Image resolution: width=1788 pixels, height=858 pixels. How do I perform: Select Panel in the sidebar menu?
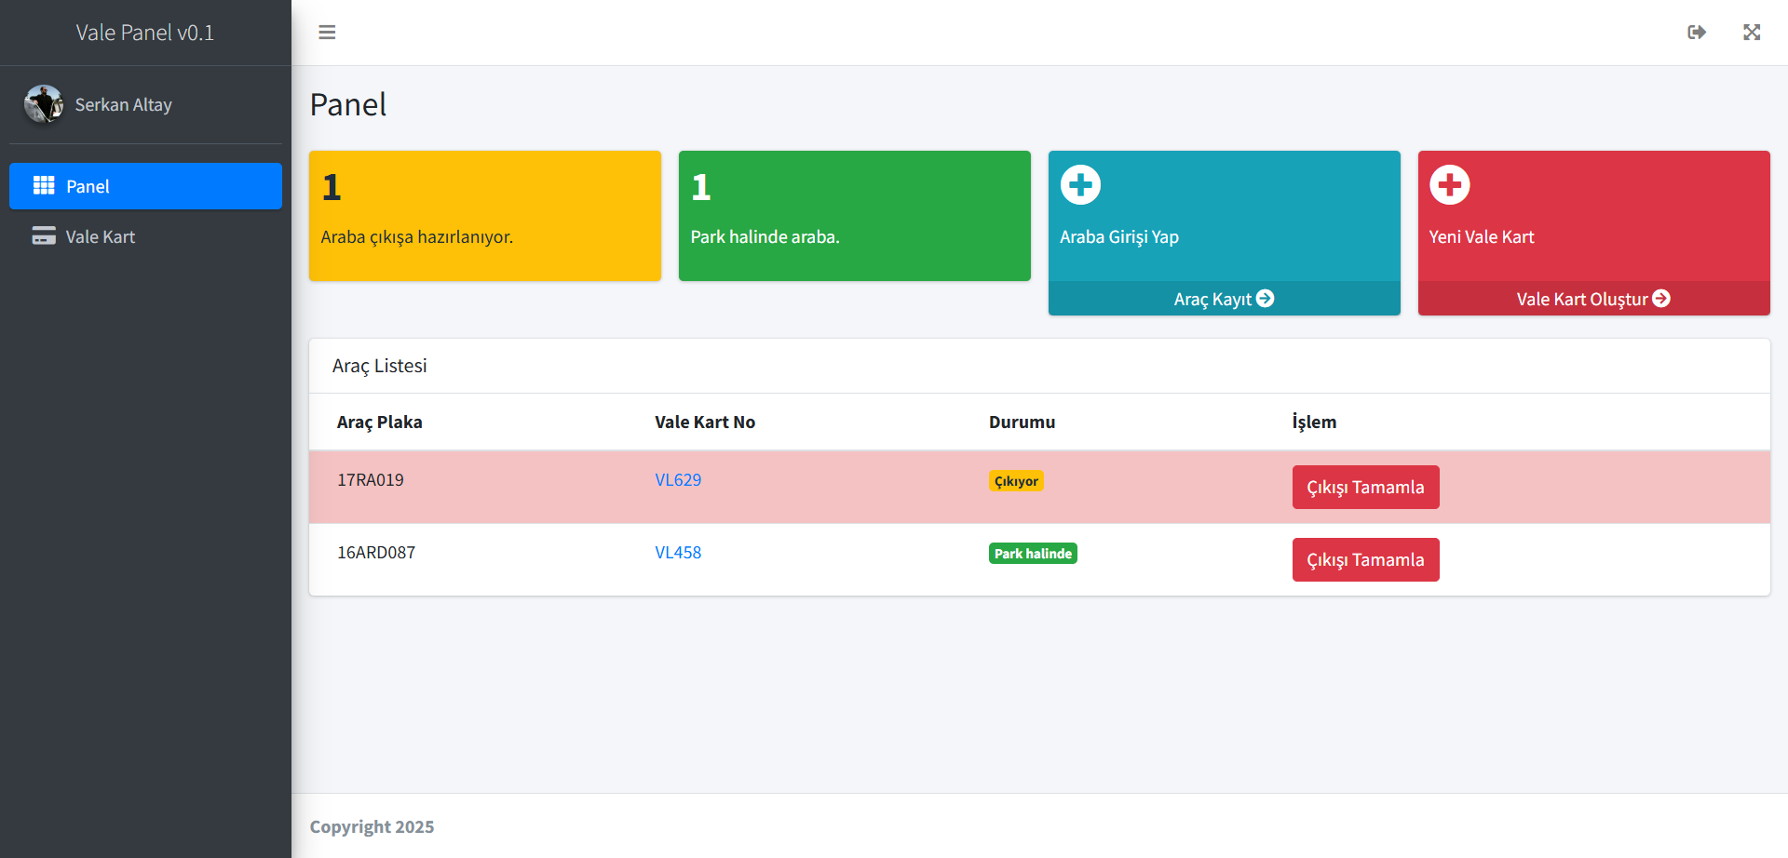[x=88, y=185]
